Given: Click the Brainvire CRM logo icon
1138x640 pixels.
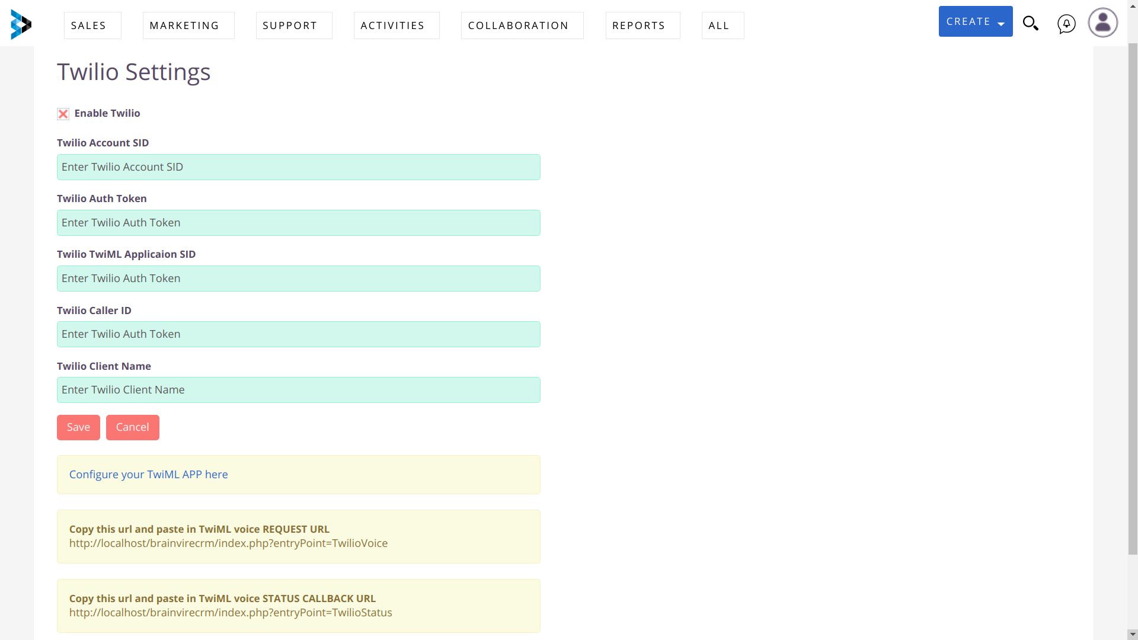Looking at the screenshot, I should pos(20,24).
